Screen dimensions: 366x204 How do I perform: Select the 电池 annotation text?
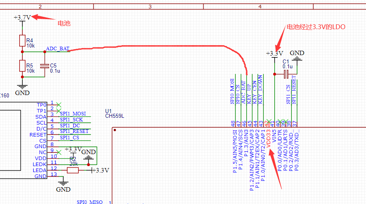coord(64,23)
